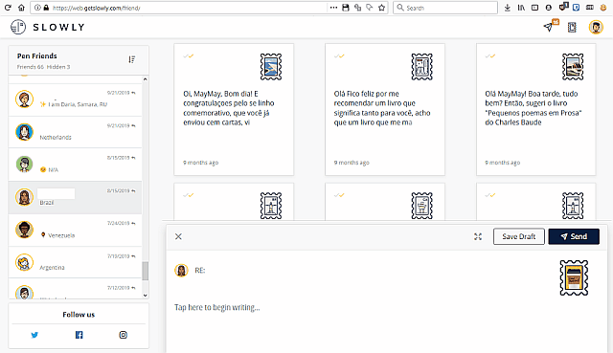This screenshot has height=353, width=613.
Task: Open the stamp collection icon in header
Action: (x=572, y=28)
